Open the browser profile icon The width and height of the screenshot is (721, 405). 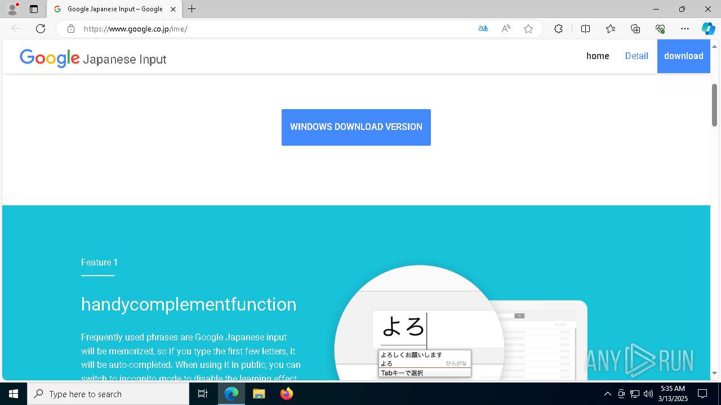tap(12, 9)
